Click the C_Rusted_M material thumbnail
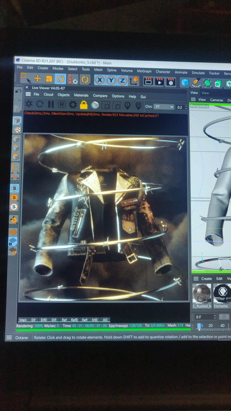The height and width of the screenshot is (411, 231). click(202, 294)
